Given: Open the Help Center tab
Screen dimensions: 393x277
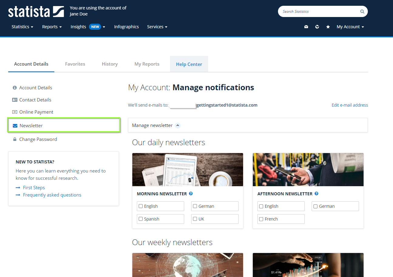Looking at the screenshot, I should [x=189, y=64].
